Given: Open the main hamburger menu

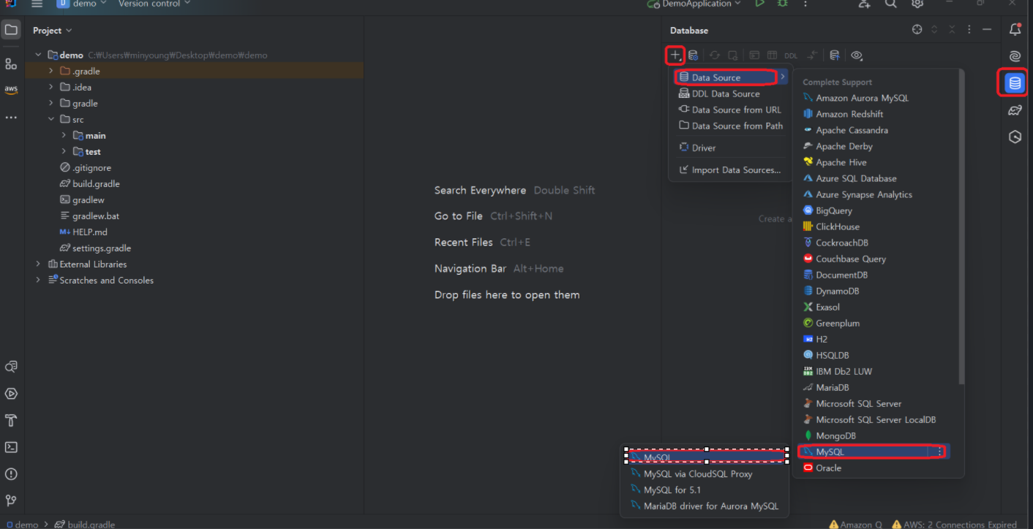Looking at the screenshot, I should (37, 4).
